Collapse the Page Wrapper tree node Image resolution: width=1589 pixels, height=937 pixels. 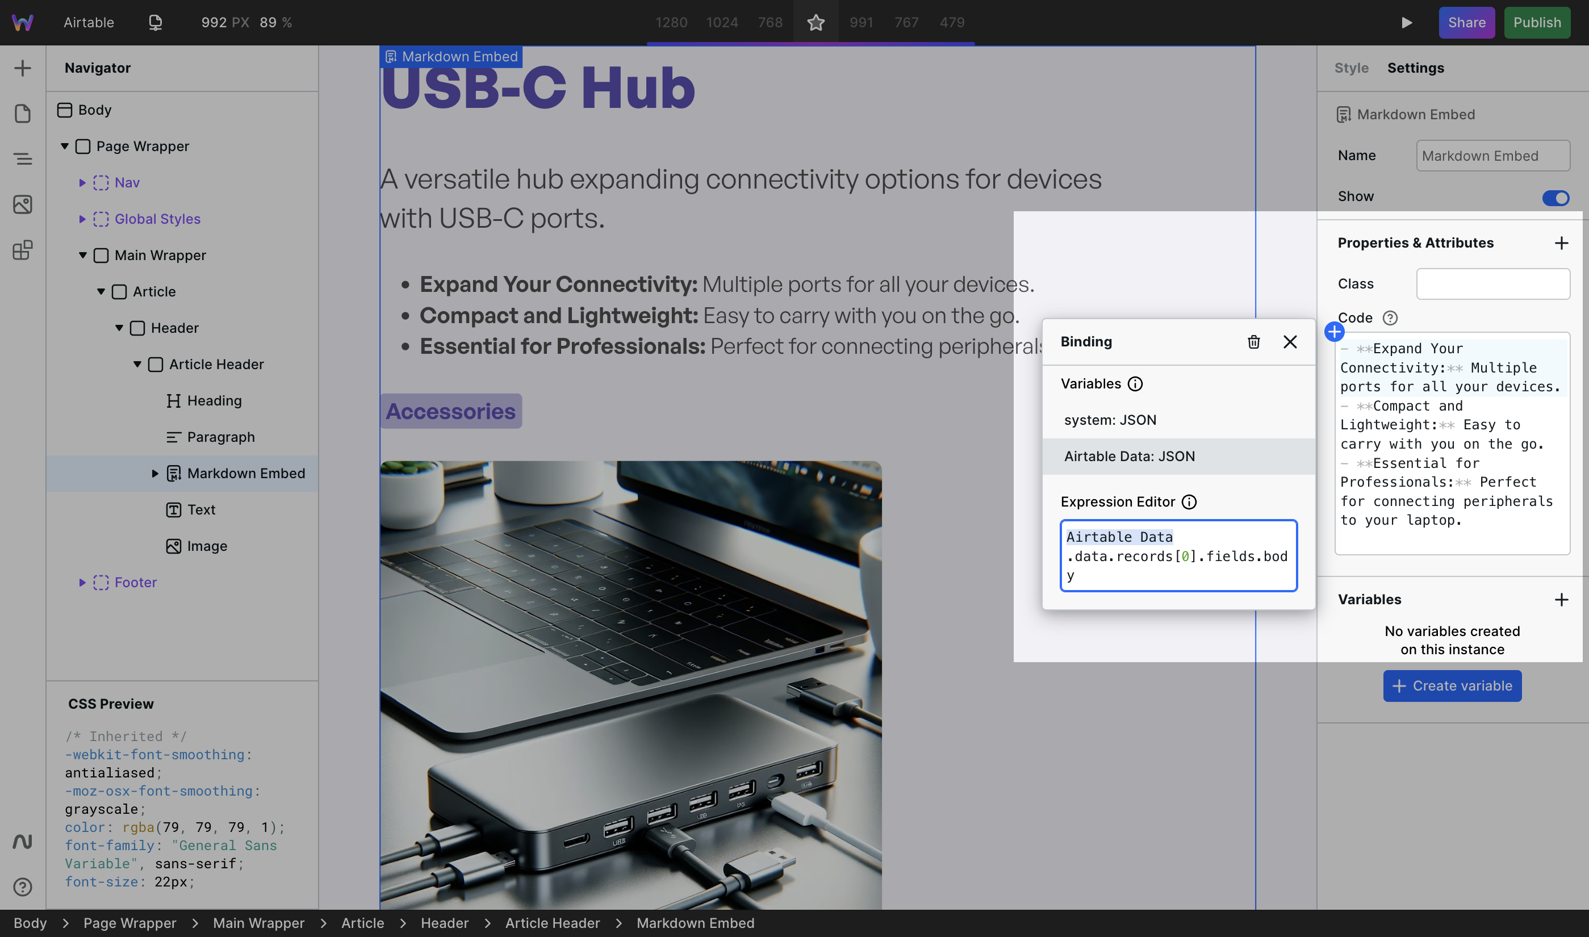[64, 147]
